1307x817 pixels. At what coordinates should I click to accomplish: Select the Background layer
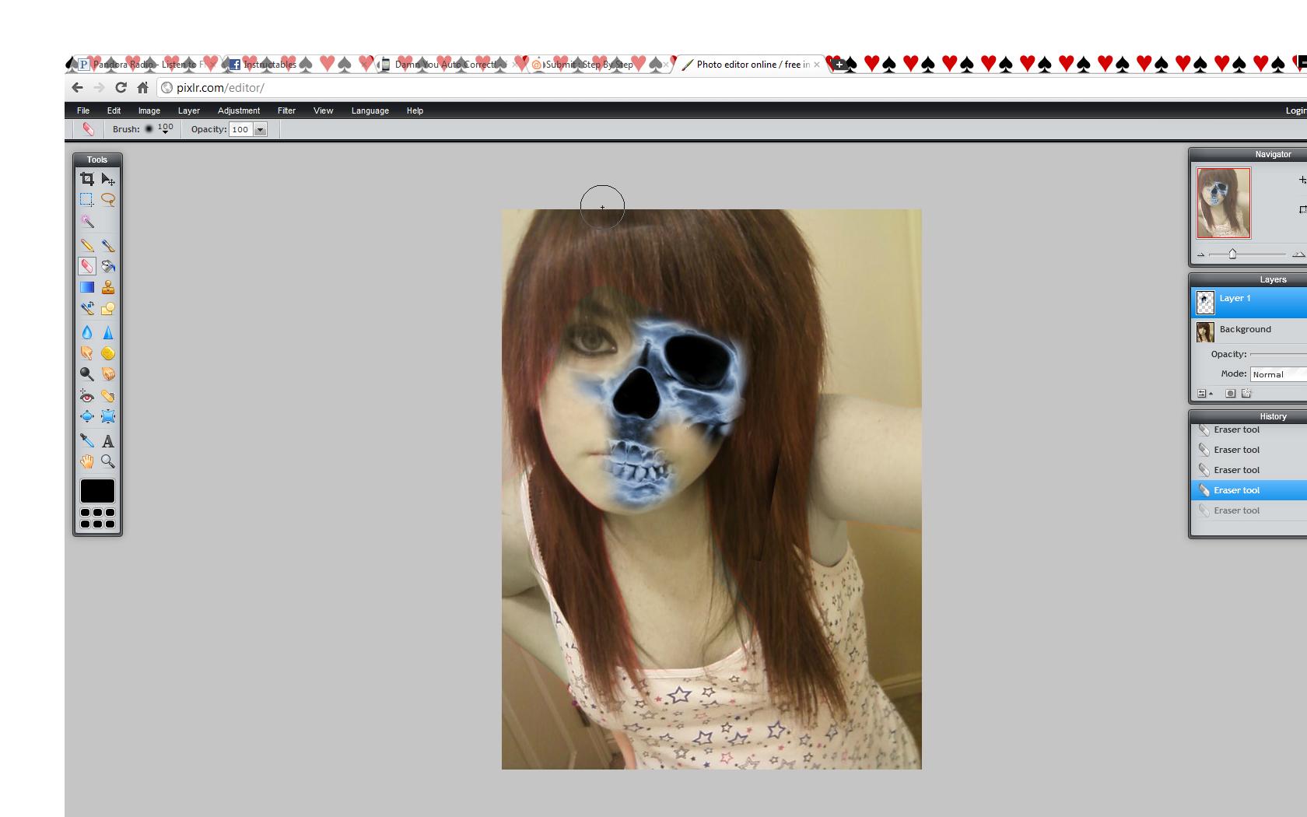pyautogui.click(x=1249, y=331)
